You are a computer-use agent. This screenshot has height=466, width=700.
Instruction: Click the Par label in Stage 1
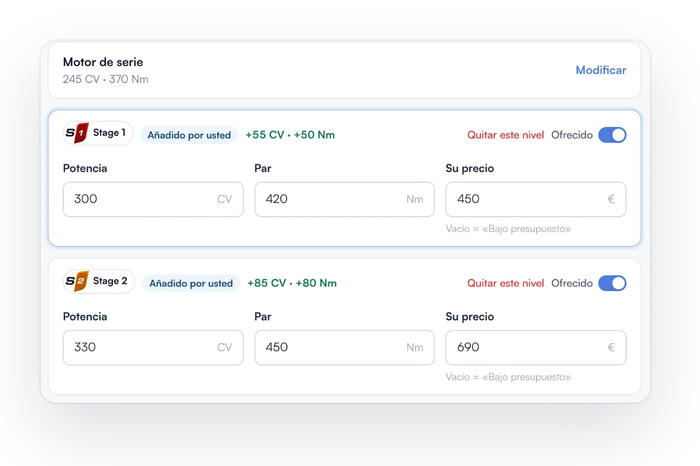pos(263,169)
